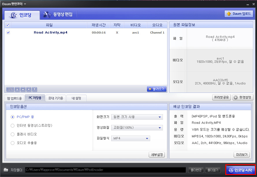Image resolution: width=257 pixels, height=177 pixels.
Task: Open the 화면크기 dropdown
Action: click(137, 117)
